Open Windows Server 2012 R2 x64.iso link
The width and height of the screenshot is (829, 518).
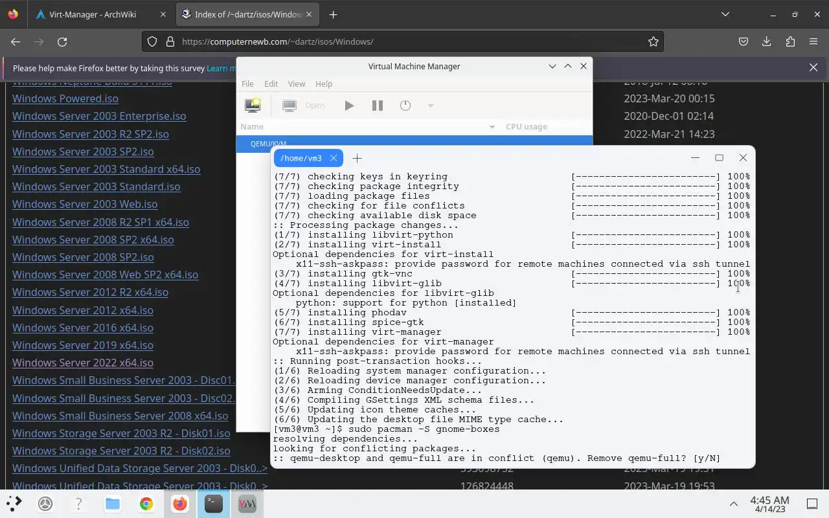[x=90, y=292]
